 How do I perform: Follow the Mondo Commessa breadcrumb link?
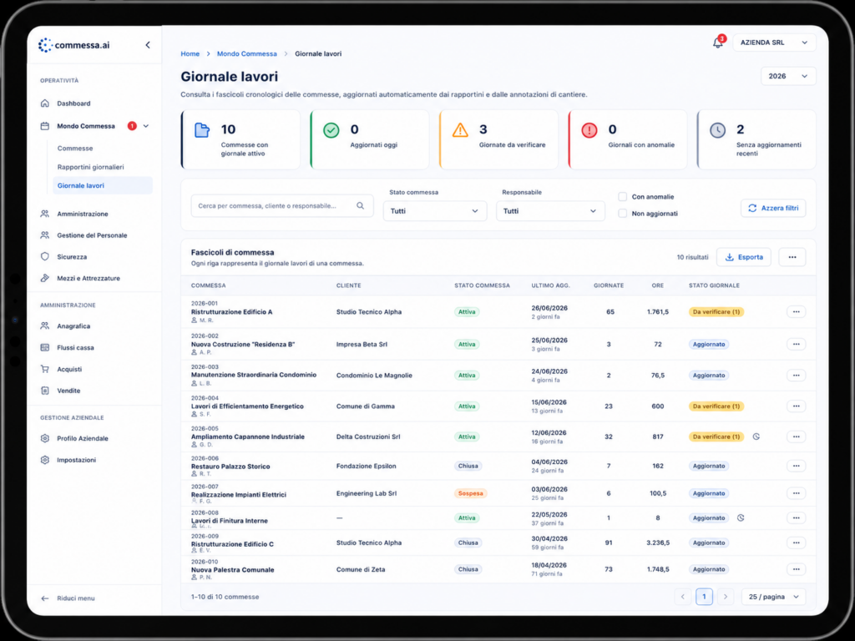click(x=247, y=53)
